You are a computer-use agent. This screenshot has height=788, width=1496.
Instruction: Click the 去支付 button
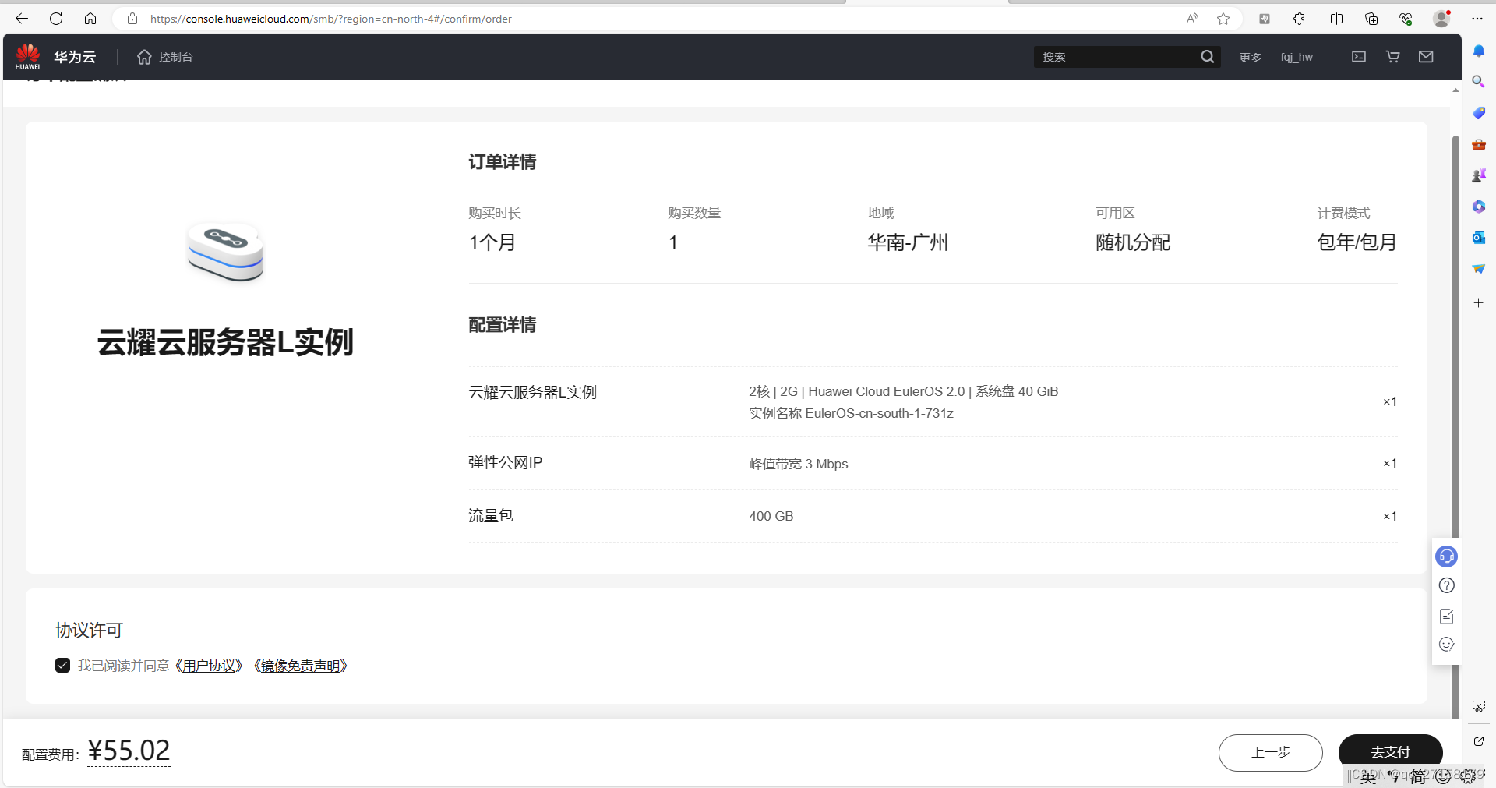pyautogui.click(x=1391, y=752)
